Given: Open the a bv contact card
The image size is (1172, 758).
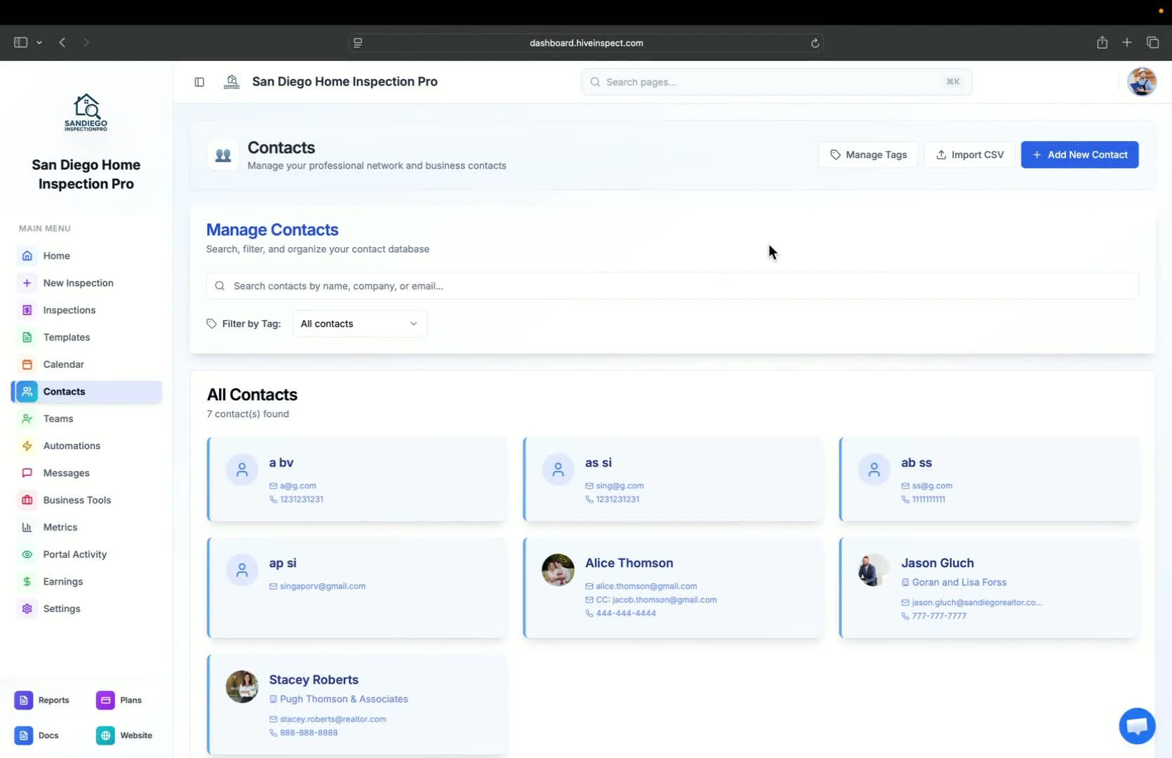Looking at the screenshot, I should [357, 479].
